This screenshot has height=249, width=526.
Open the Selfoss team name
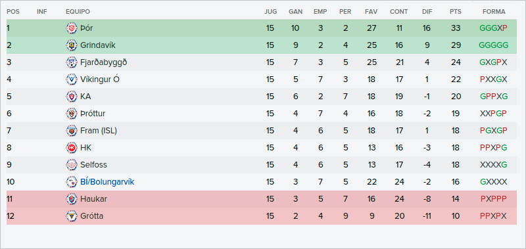click(93, 165)
